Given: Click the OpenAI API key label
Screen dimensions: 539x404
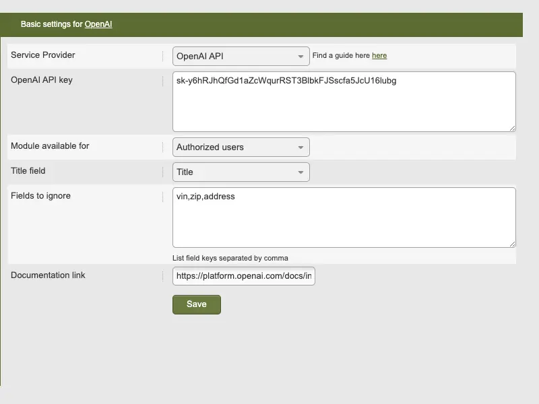Looking at the screenshot, I should (42, 80).
